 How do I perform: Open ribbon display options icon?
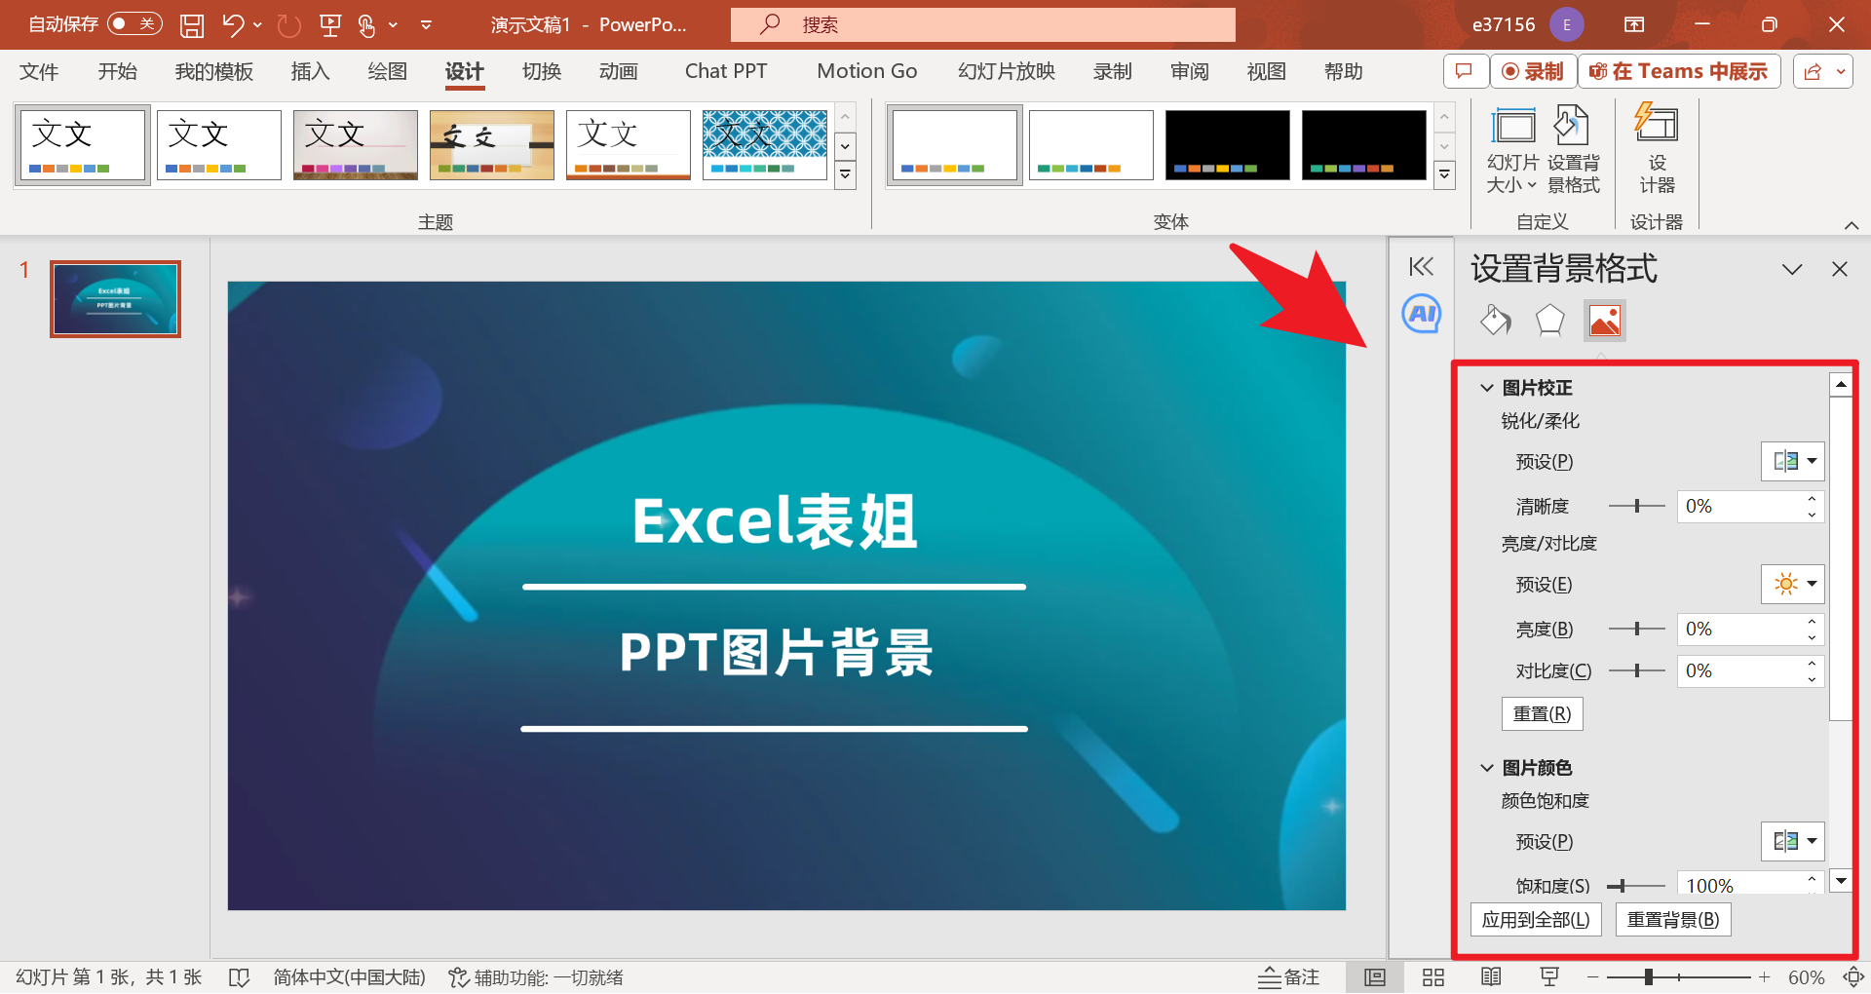1634,24
